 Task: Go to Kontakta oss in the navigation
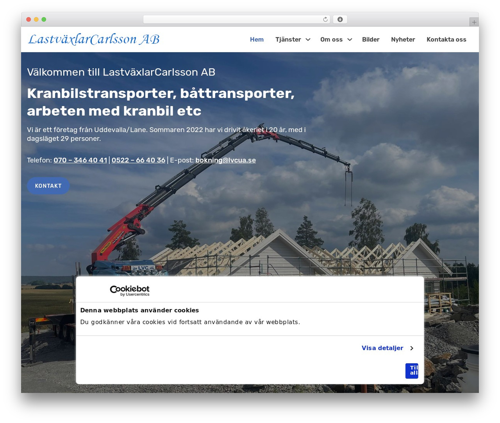pos(446,39)
